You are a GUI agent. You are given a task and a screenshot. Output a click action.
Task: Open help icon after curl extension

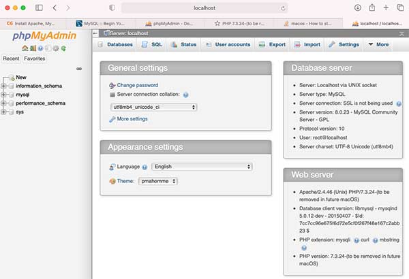pos(375,240)
